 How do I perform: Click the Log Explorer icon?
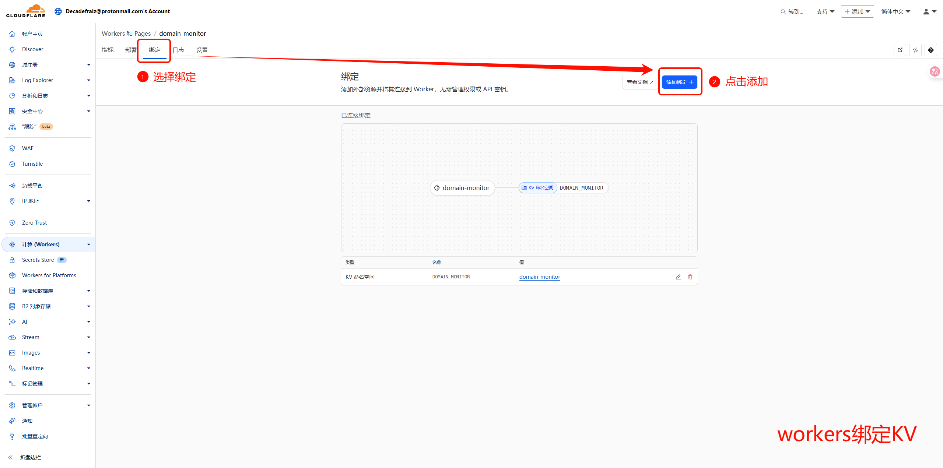[12, 80]
